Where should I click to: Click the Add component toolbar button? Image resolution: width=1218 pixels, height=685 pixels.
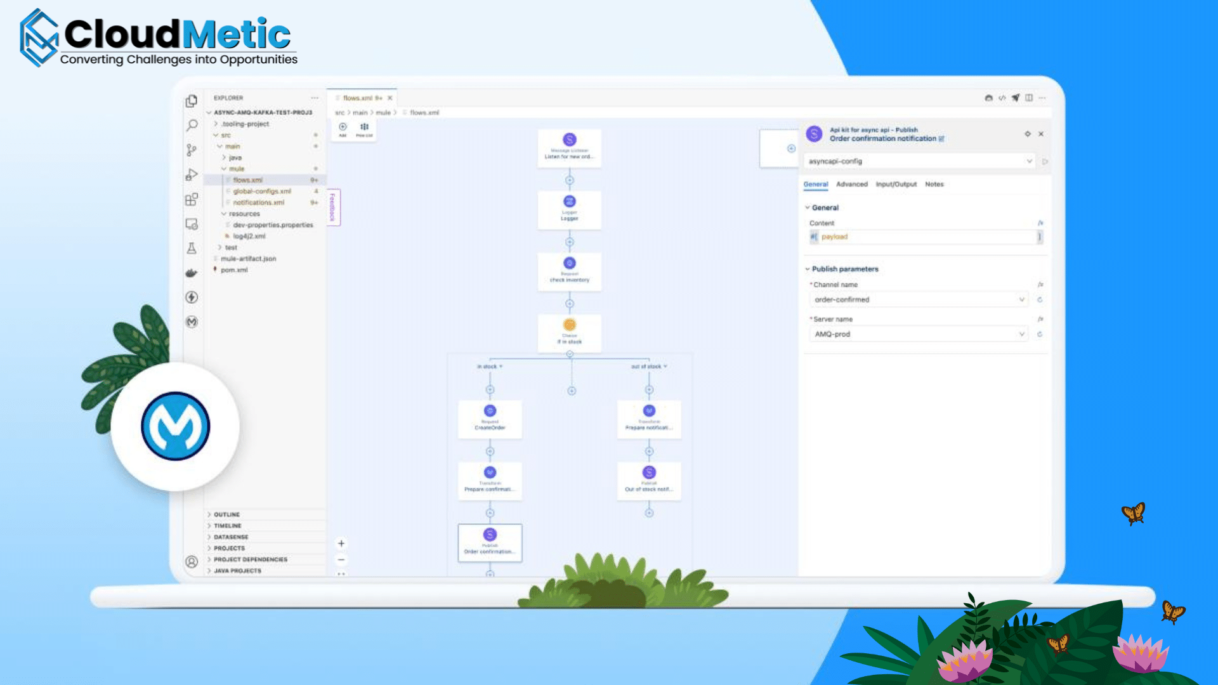pos(343,129)
